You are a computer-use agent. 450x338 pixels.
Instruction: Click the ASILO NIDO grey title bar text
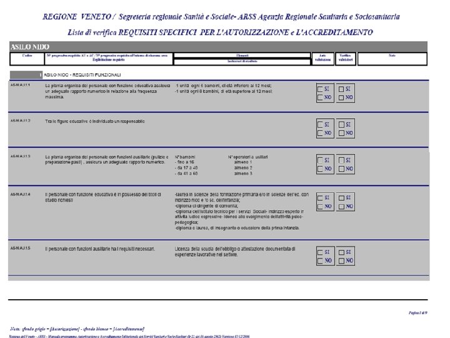click(30, 47)
